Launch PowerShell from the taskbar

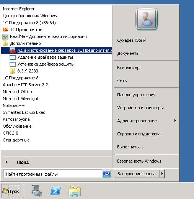tap(55, 191)
